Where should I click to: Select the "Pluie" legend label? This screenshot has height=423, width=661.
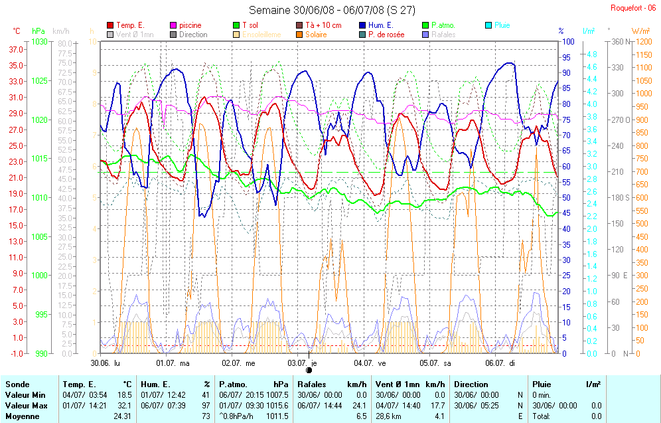click(x=502, y=25)
